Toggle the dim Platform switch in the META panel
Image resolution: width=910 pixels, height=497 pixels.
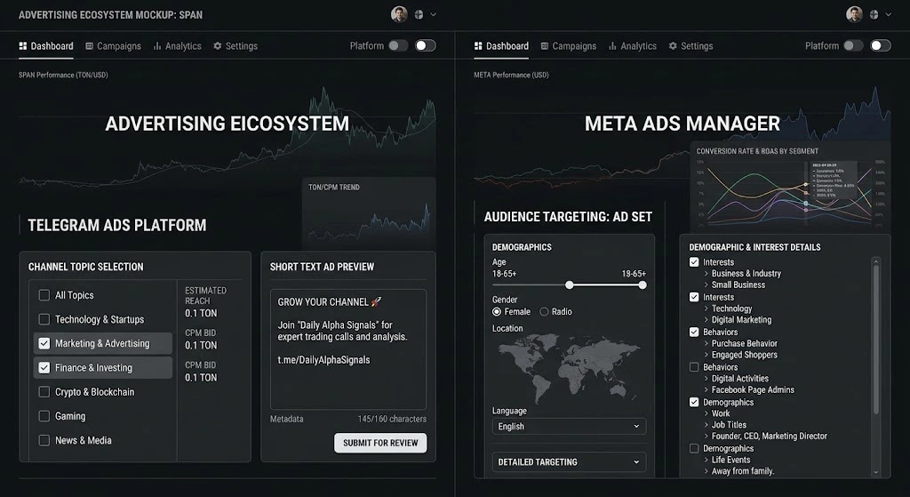point(853,45)
